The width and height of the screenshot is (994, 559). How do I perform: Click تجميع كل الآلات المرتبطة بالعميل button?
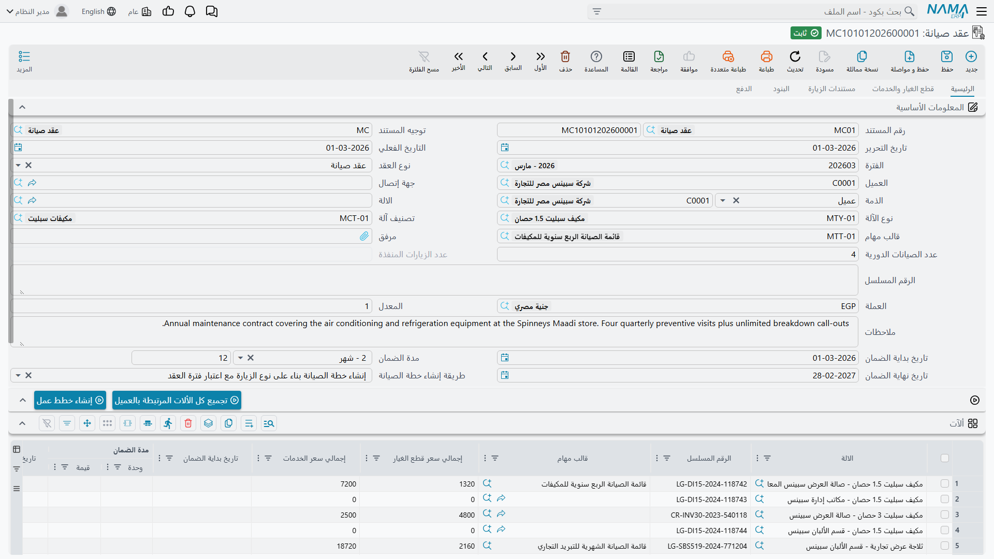pos(177,400)
